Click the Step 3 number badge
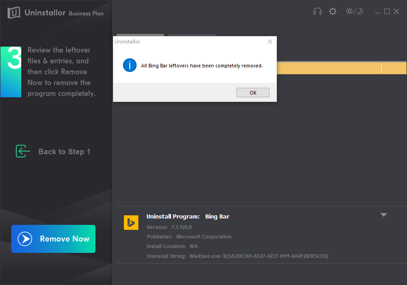This screenshot has height=285, width=407. point(11,72)
